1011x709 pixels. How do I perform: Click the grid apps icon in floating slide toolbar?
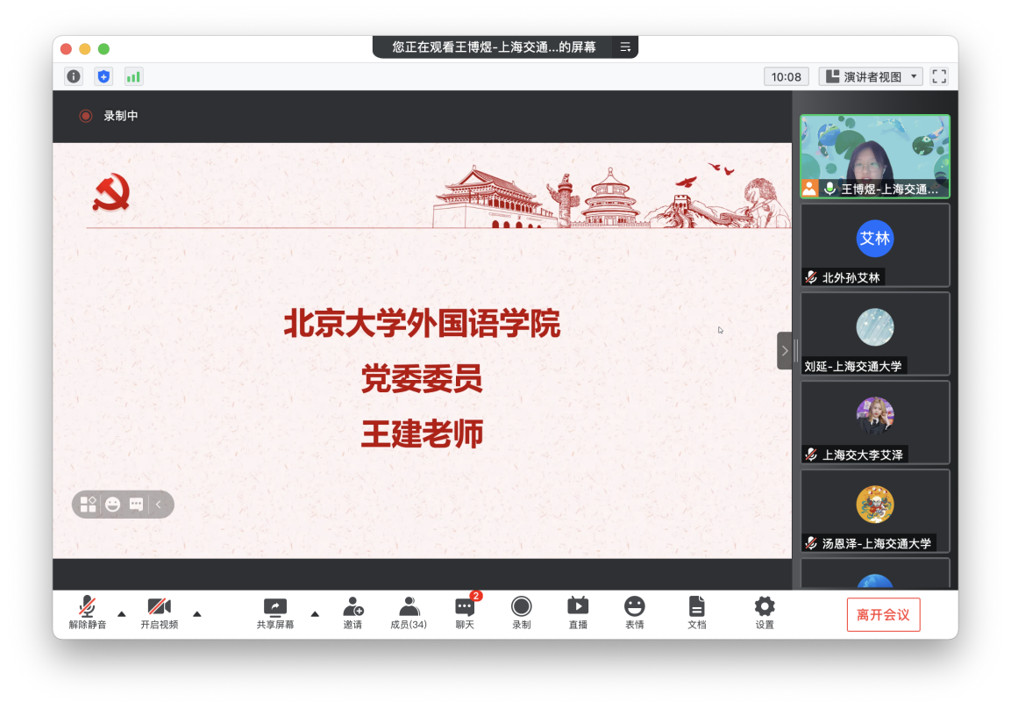[x=88, y=505]
